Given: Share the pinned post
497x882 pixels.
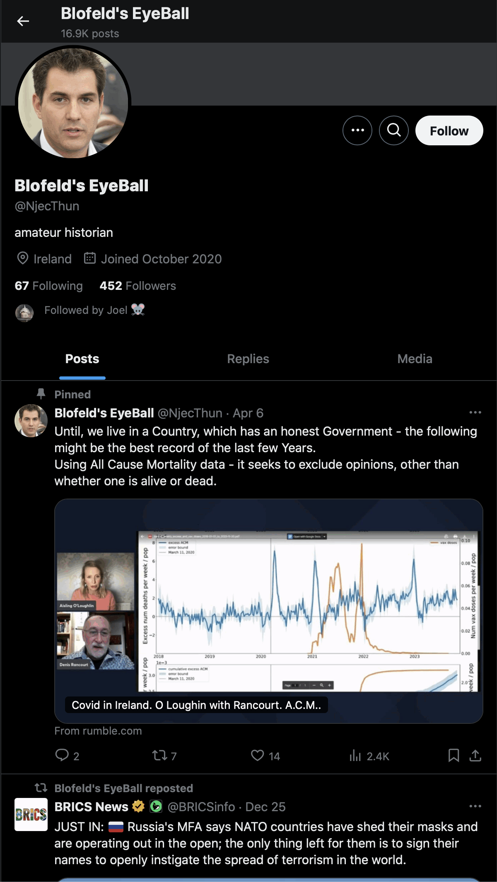Looking at the screenshot, I should [475, 755].
